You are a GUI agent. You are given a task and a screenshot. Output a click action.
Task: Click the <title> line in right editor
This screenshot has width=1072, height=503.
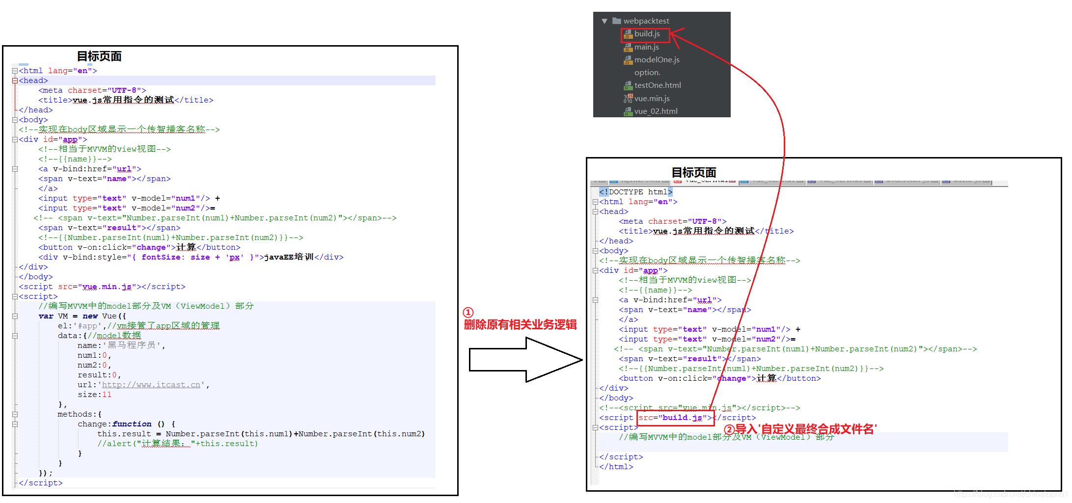(706, 231)
